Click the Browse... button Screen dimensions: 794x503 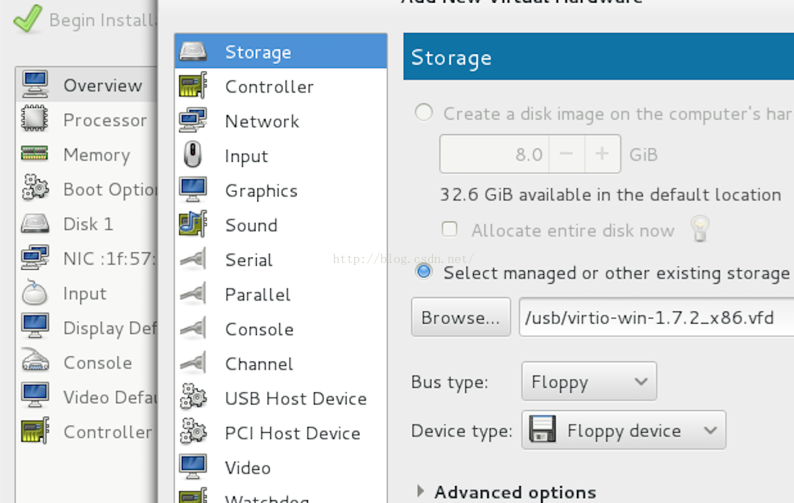[x=461, y=318]
